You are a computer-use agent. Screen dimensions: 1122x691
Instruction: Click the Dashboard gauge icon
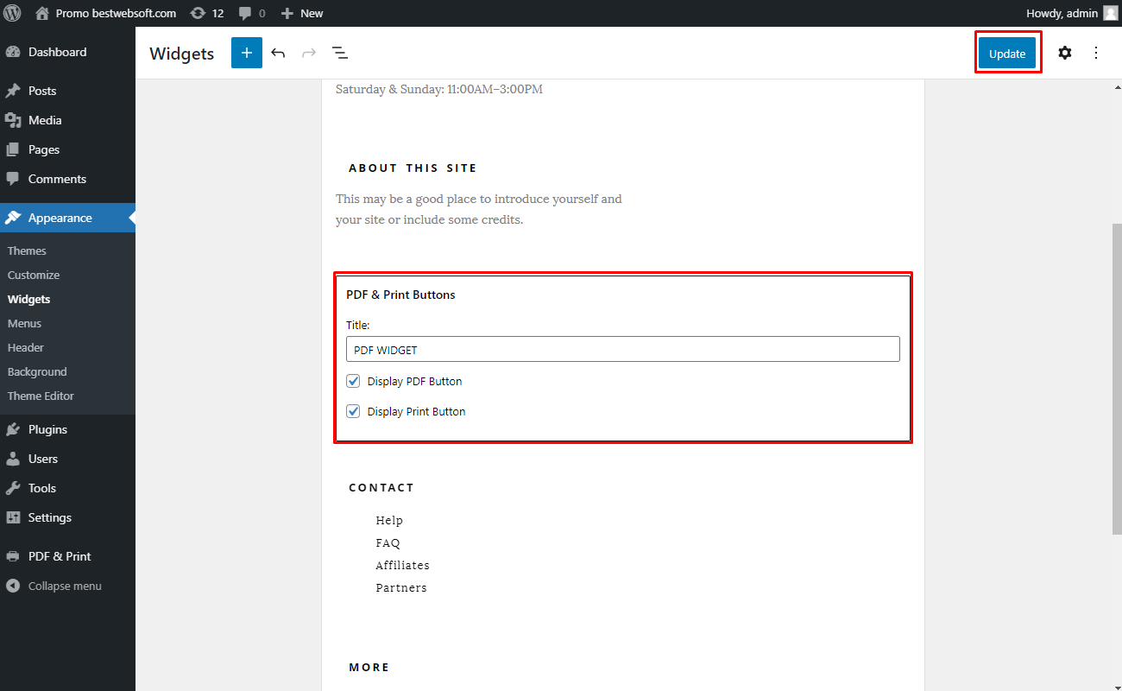(x=13, y=52)
